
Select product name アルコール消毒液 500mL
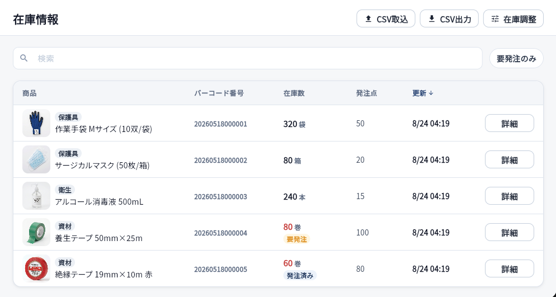(x=99, y=202)
